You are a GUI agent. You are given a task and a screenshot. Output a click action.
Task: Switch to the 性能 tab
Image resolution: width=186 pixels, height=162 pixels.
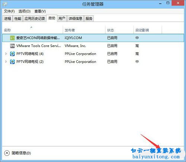18,19
